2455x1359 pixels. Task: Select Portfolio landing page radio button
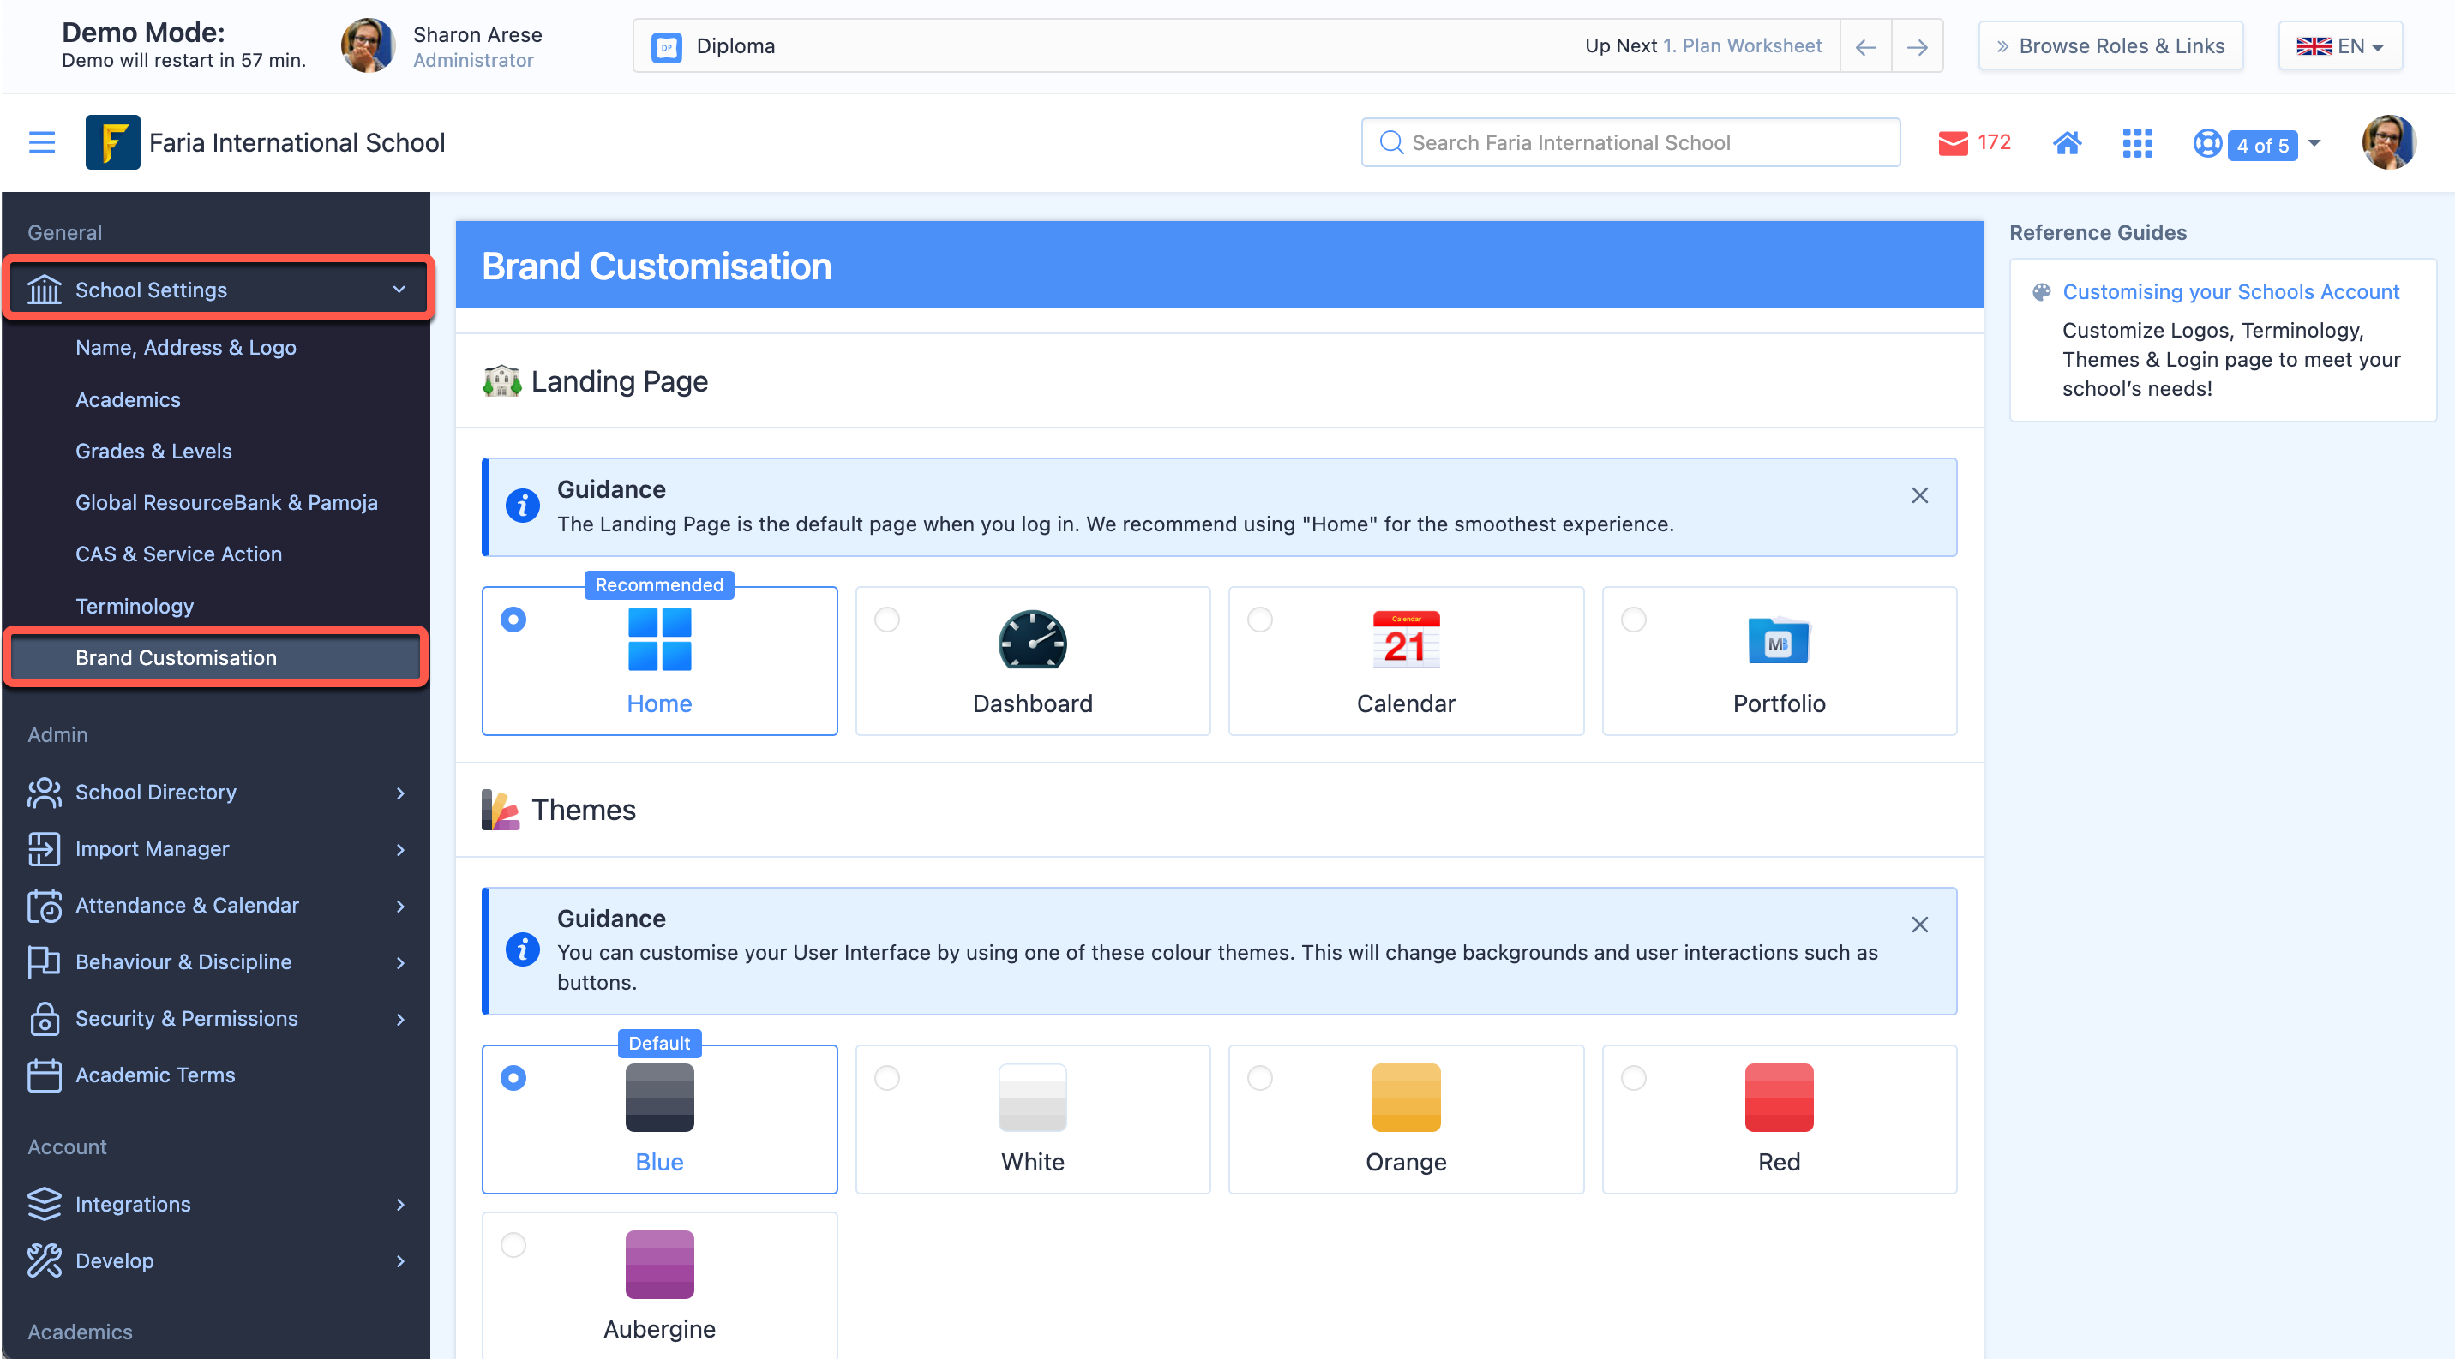click(x=1634, y=620)
